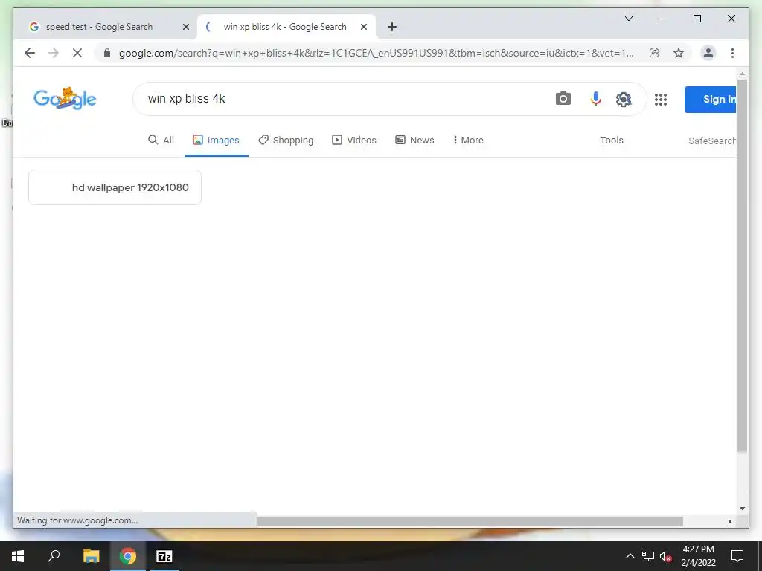
Task: Open 7-Zip from taskbar
Action: coord(164,556)
